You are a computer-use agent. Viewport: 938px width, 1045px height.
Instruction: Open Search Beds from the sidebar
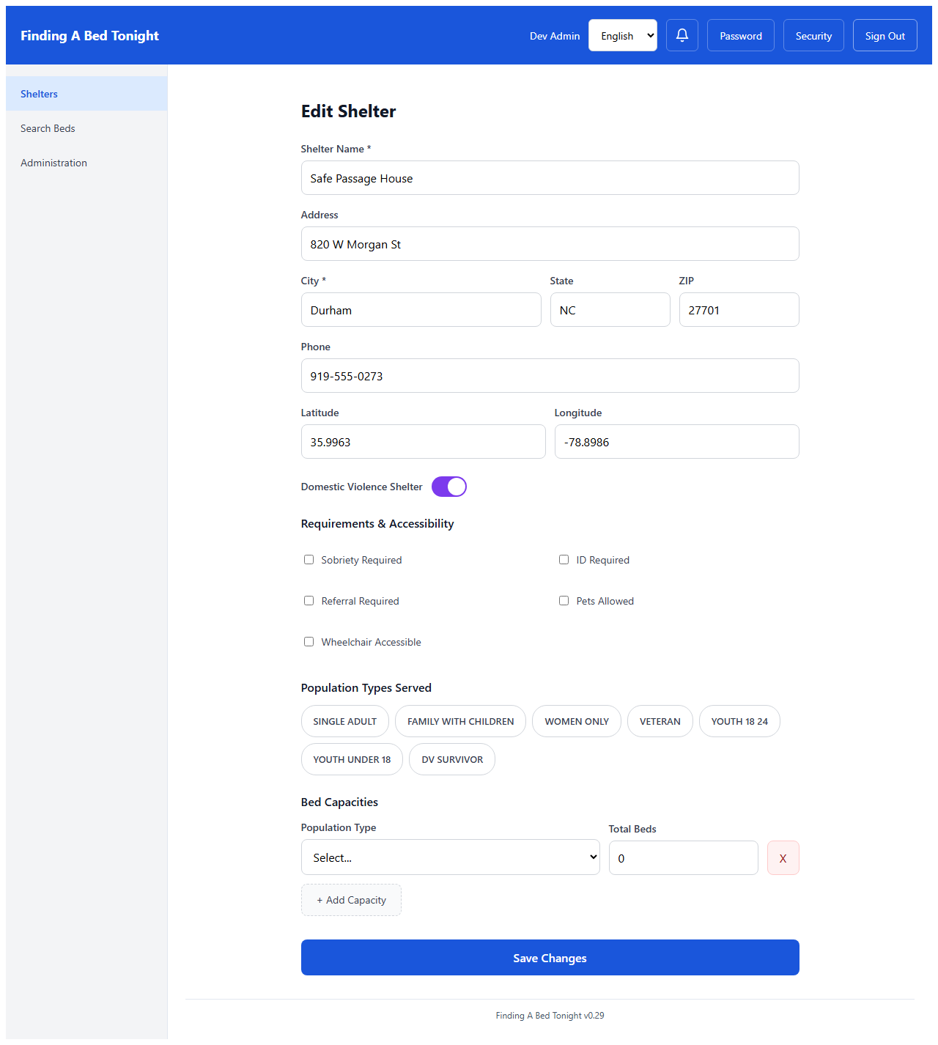tap(47, 128)
